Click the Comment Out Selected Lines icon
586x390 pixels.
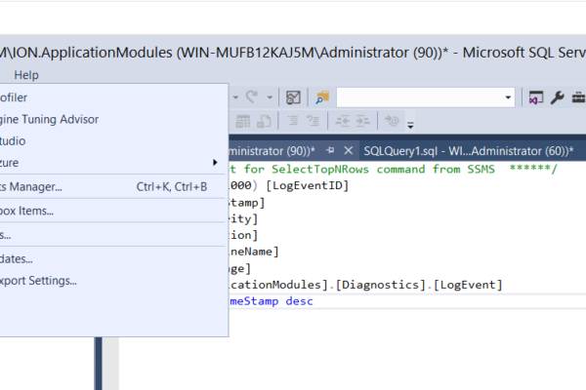293,121
